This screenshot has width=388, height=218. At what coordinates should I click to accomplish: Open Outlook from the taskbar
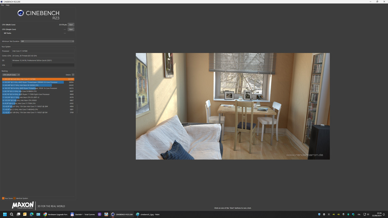(25, 214)
